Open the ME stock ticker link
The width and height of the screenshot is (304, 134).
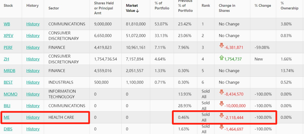point(6,117)
